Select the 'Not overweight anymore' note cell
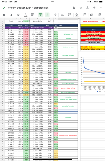105x161 pixels. [68, 93]
